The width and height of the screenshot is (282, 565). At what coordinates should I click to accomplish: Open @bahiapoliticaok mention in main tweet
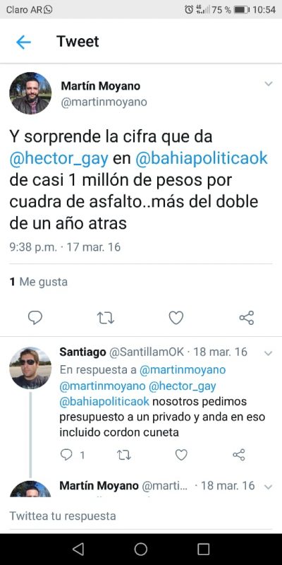click(x=202, y=158)
